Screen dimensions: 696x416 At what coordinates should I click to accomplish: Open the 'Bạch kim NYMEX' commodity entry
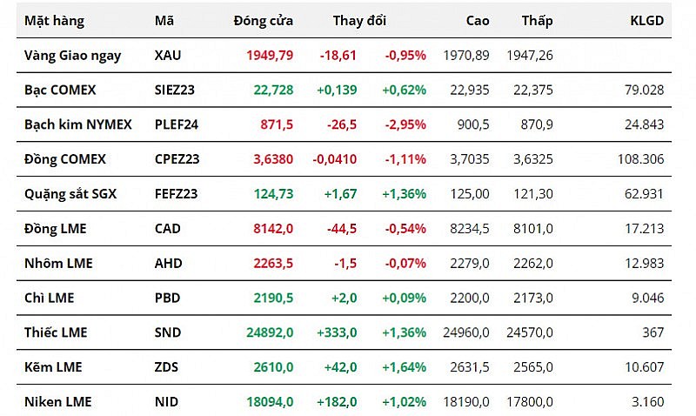(77, 124)
